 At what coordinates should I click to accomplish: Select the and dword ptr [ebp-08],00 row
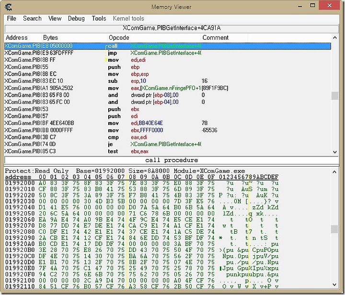(x=167, y=95)
